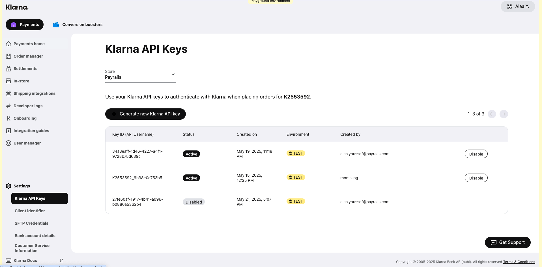Open the Terms & Conditions link

click(x=519, y=262)
